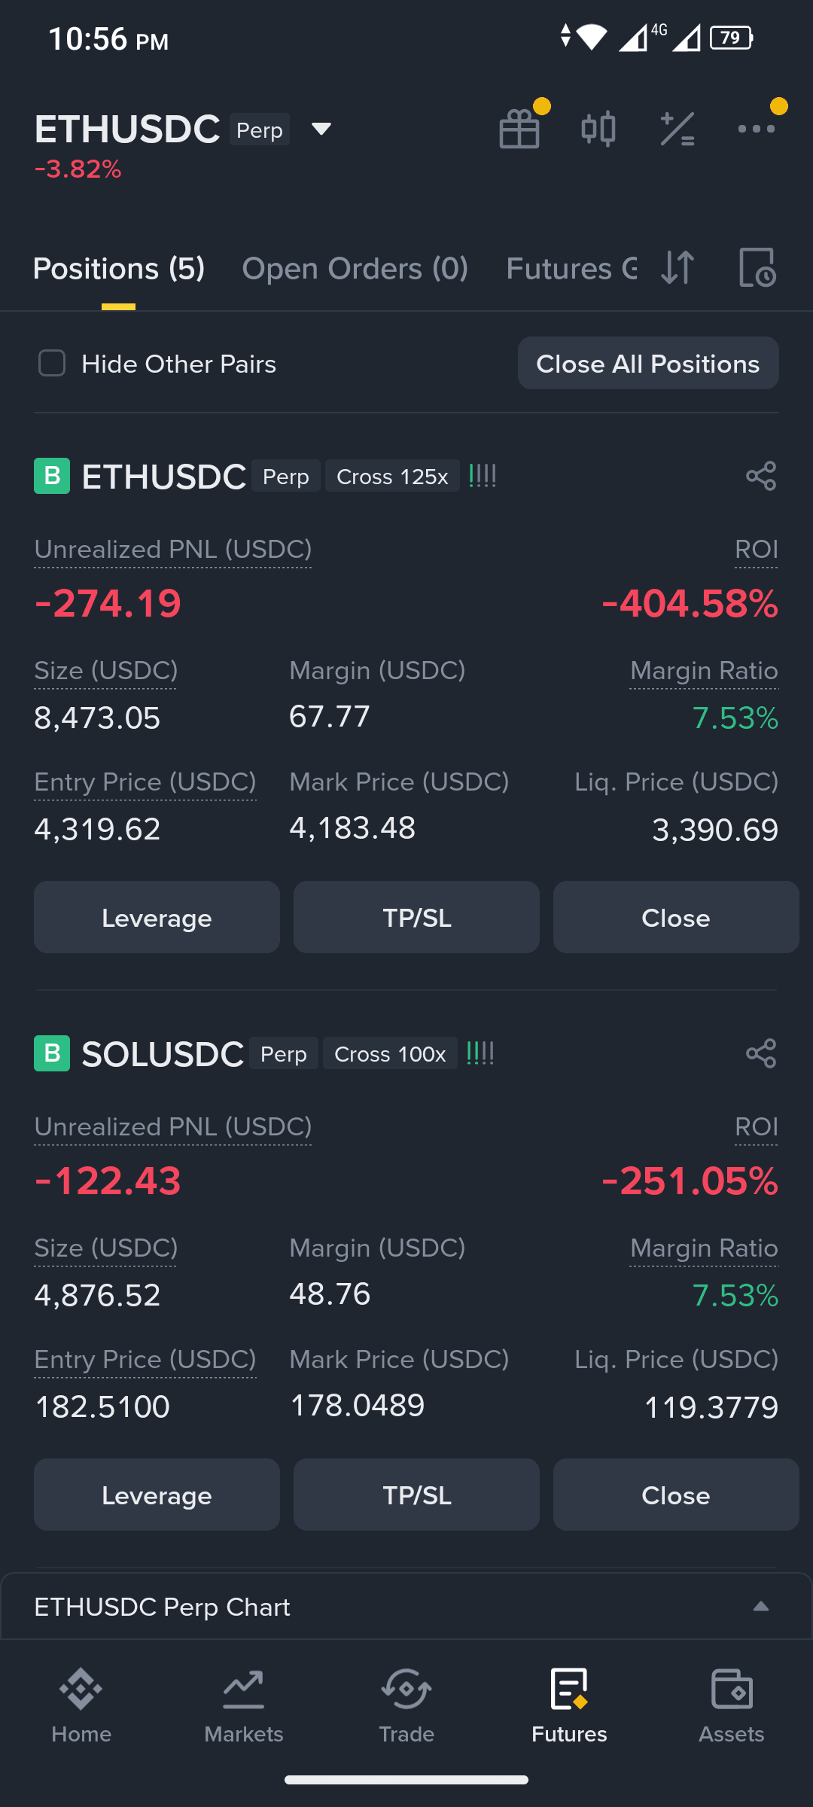Expand the ETHUSDC pair selector dropdown
813x1807 pixels.
321,130
